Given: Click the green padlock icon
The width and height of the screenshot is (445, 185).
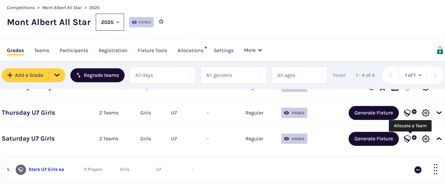Looking at the screenshot, I should coord(440,50).
